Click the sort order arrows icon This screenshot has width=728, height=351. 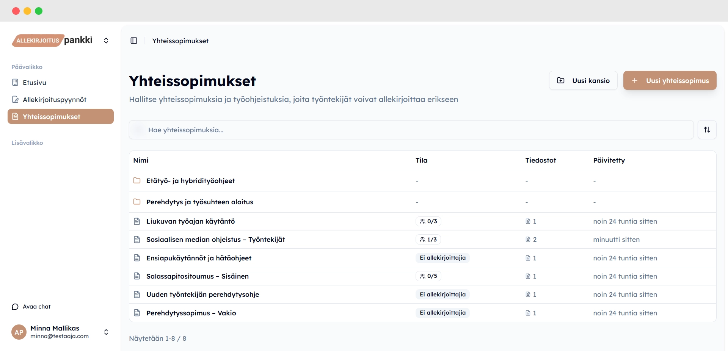[x=707, y=130]
